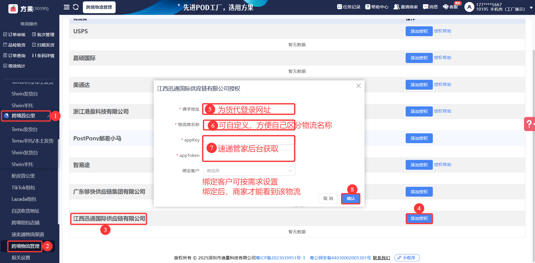
Task: Open Temu发货台 in the sidebar
Action: point(25,129)
